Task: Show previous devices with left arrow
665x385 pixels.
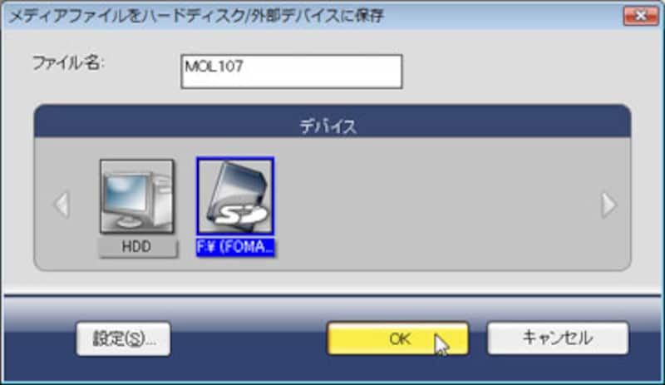Action: point(62,205)
